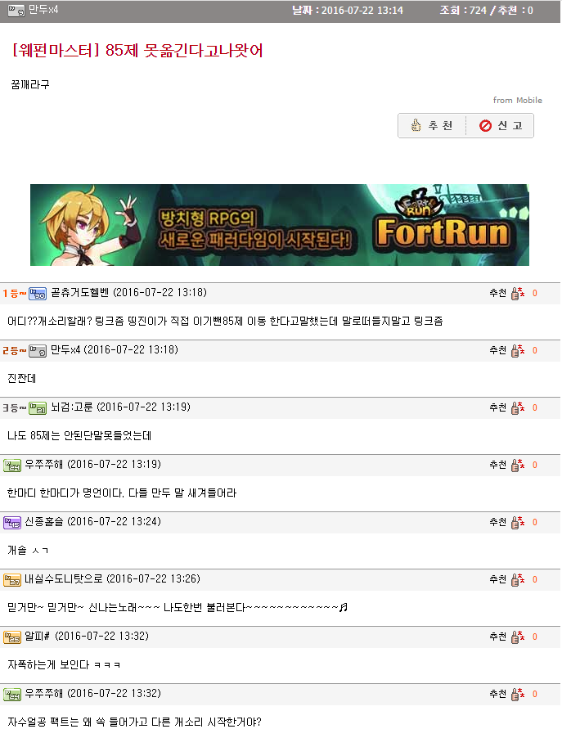Click the orange level badge beside 내실수도니탓으로

point(12,580)
